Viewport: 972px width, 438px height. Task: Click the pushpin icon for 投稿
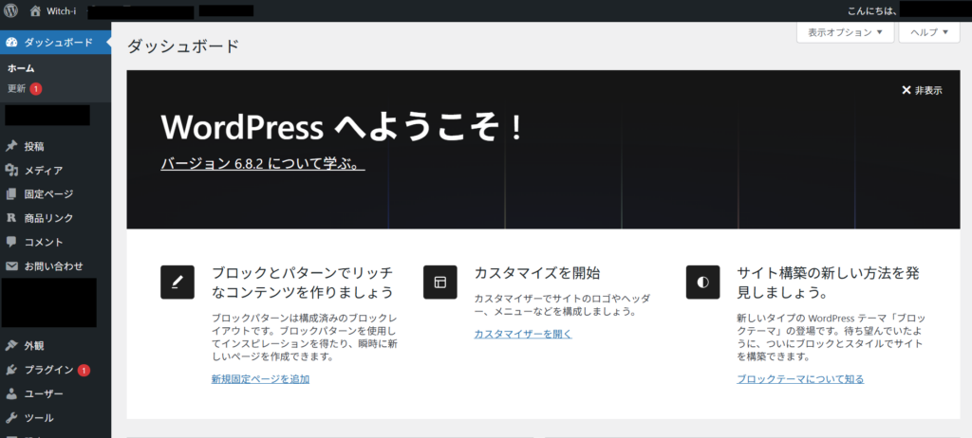11,147
